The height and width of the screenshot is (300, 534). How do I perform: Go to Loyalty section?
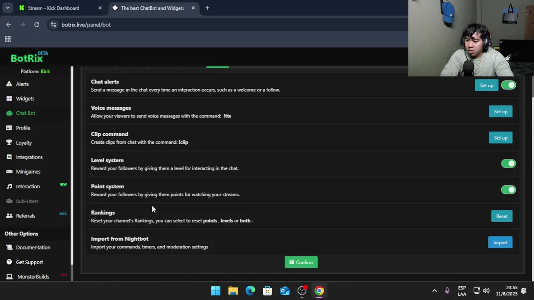point(24,142)
